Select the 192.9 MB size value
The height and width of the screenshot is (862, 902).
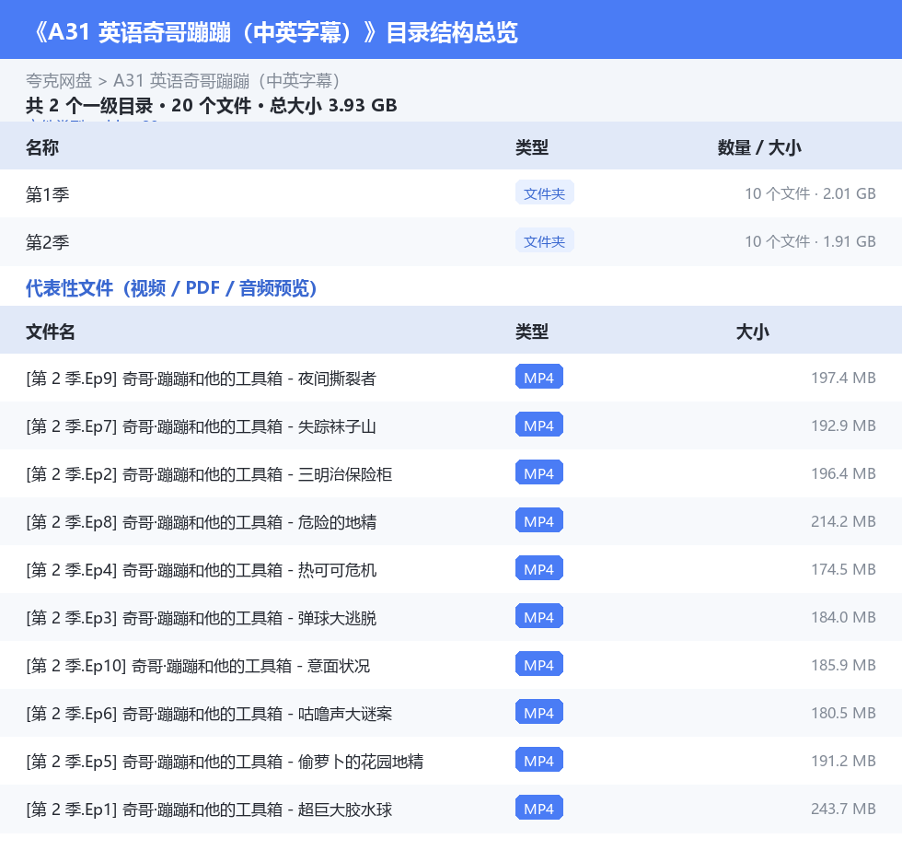click(x=843, y=425)
